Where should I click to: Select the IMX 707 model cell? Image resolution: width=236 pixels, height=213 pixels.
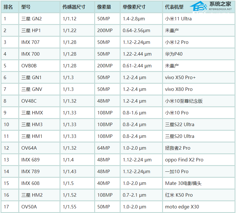point(39,42)
